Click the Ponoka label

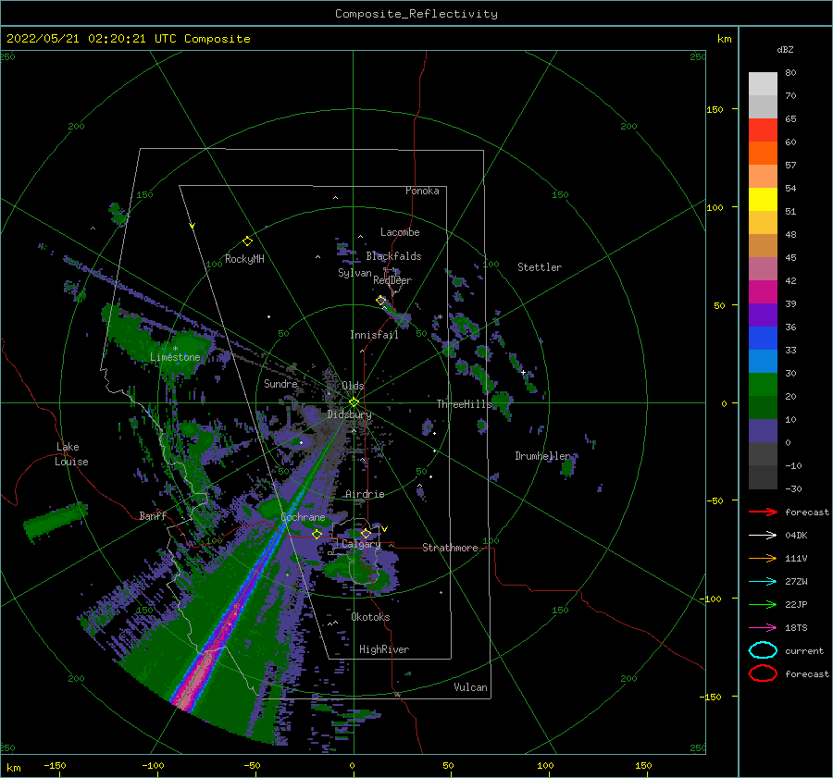click(422, 191)
